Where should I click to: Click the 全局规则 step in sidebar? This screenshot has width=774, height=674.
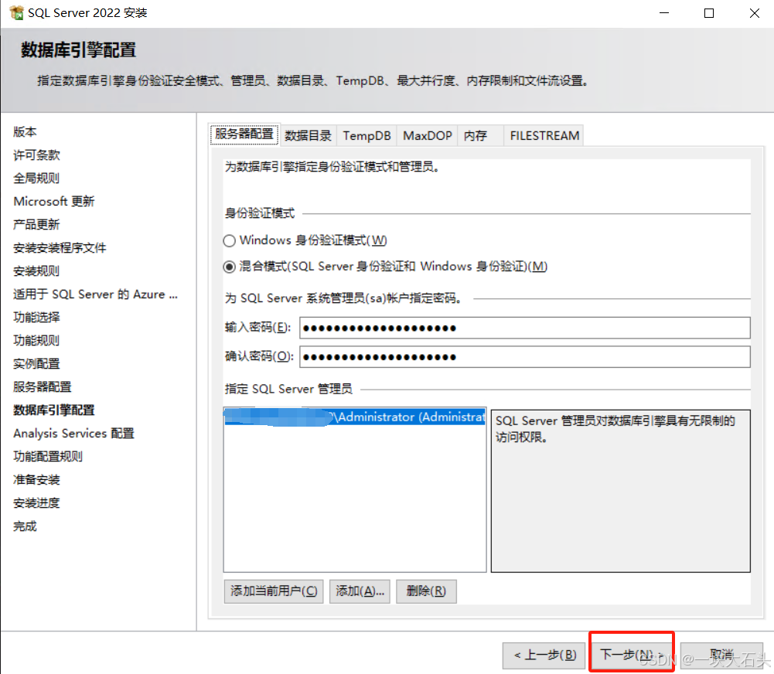pos(36,178)
